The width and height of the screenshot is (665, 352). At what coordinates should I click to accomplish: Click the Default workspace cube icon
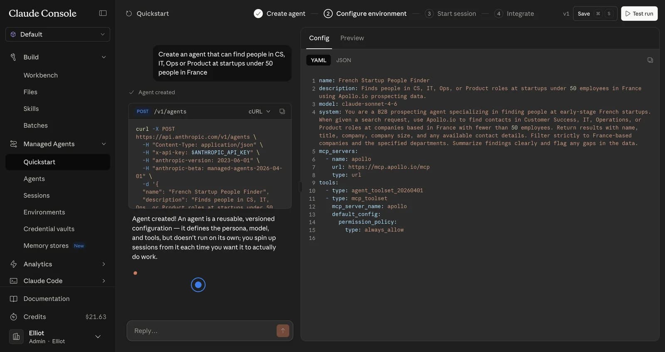tap(13, 34)
